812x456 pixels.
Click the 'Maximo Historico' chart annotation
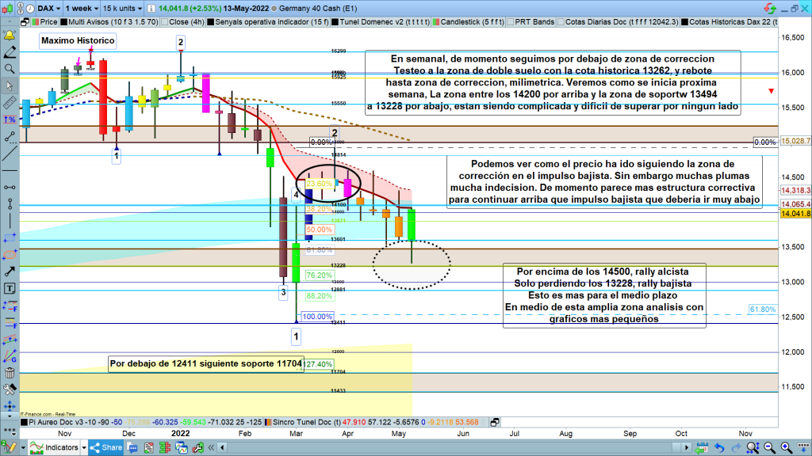point(79,40)
